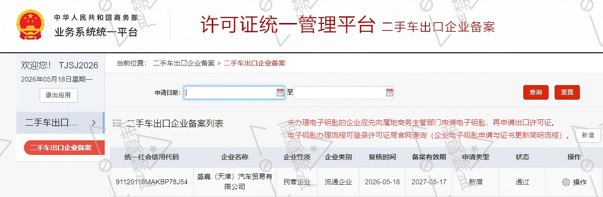Open the 二手车出口… sidebar section
This screenshot has height=197, width=603.
pos(60,123)
